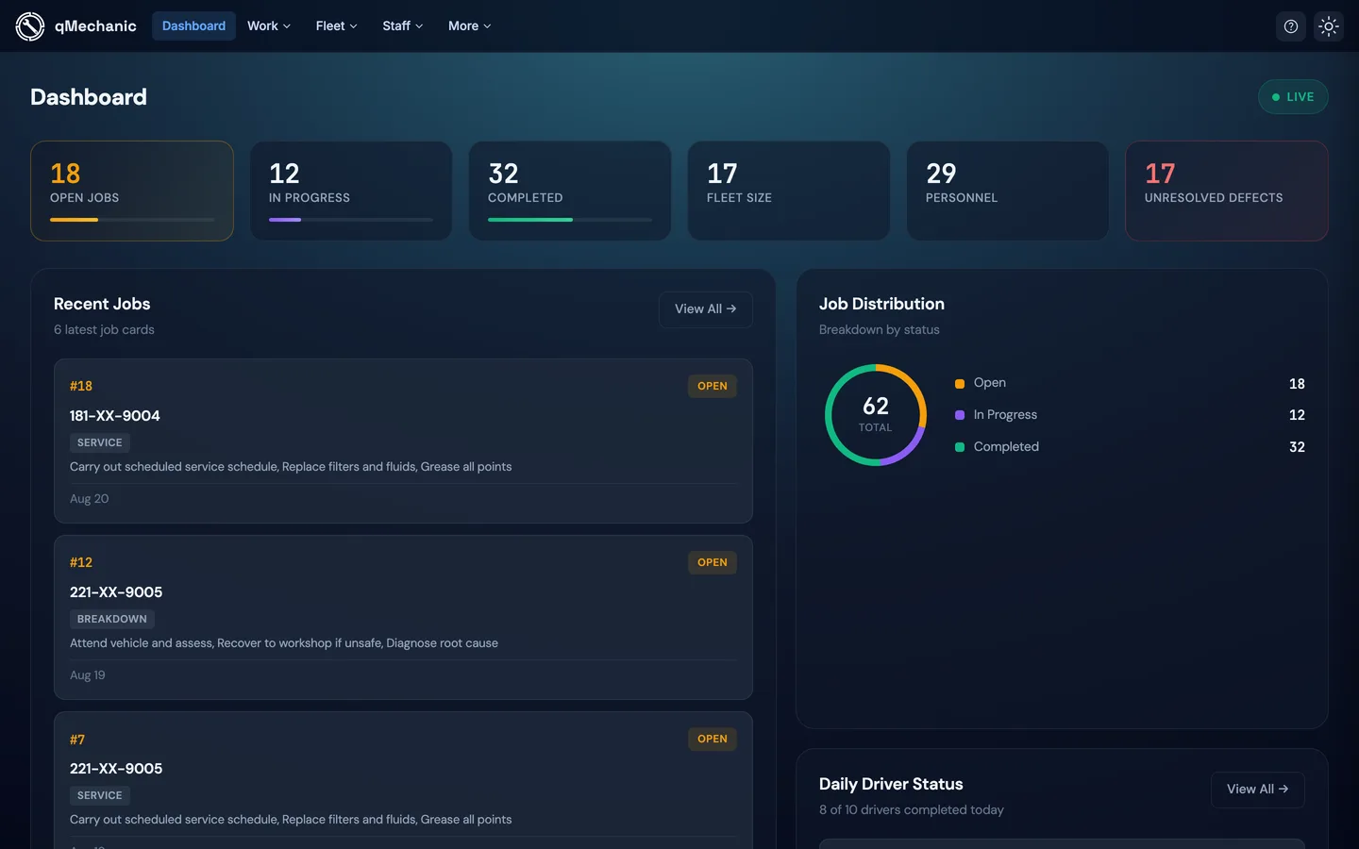
Task: Click the Aug 20 date
Action: pos(90,499)
